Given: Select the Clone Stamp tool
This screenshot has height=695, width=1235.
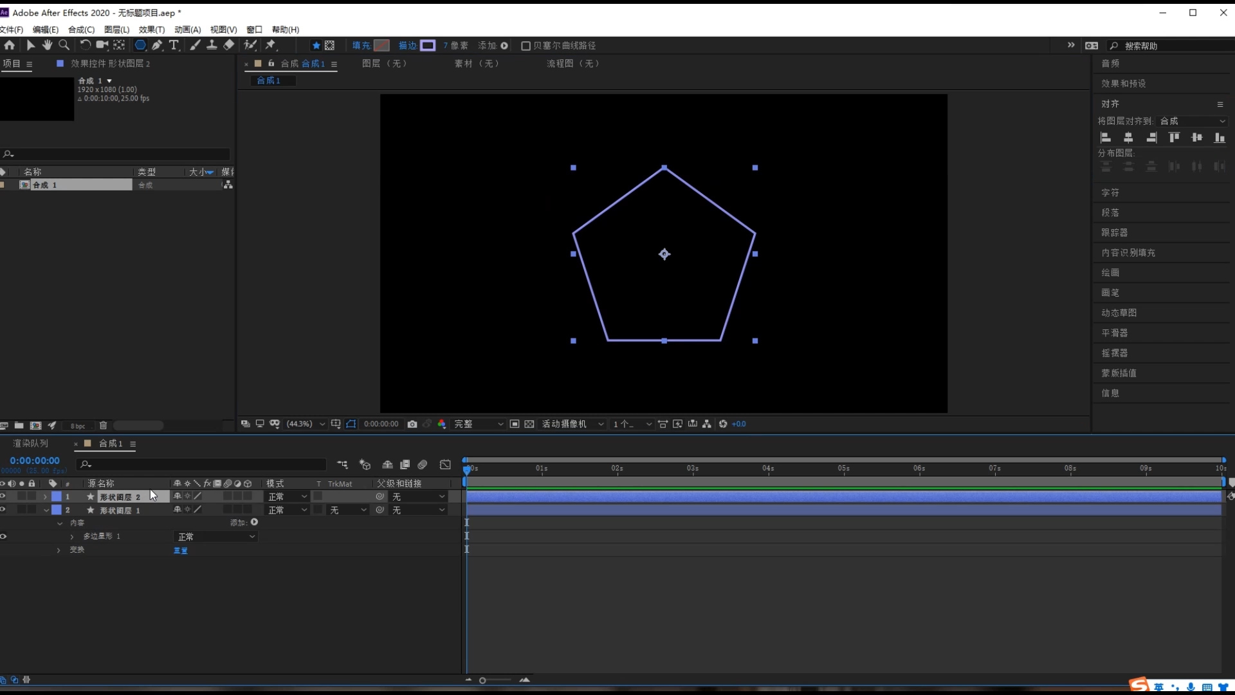Looking at the screenshot, I should coord(212,45).
